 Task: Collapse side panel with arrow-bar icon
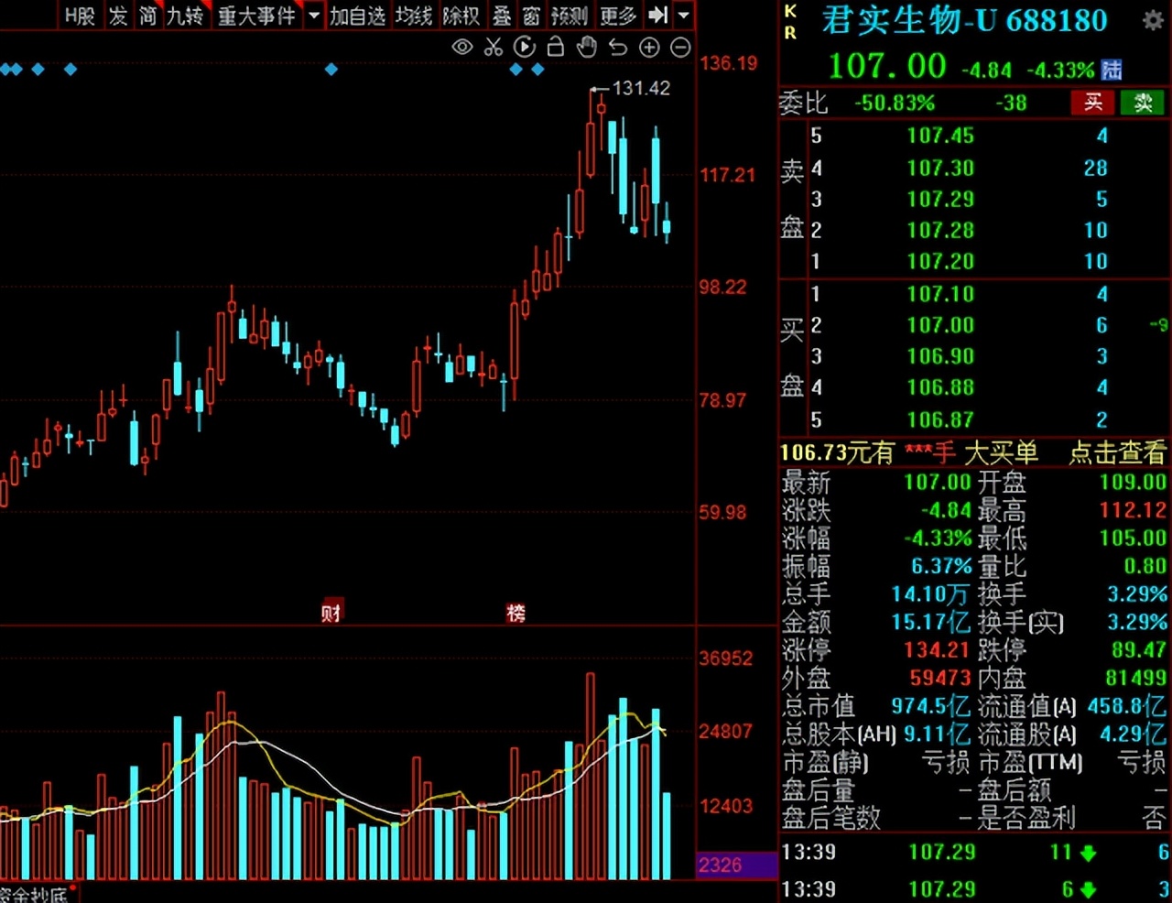[658, 16]
